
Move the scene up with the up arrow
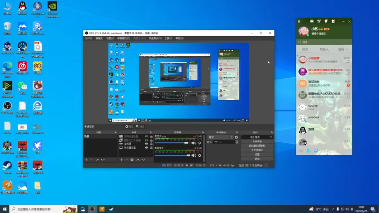98,160
